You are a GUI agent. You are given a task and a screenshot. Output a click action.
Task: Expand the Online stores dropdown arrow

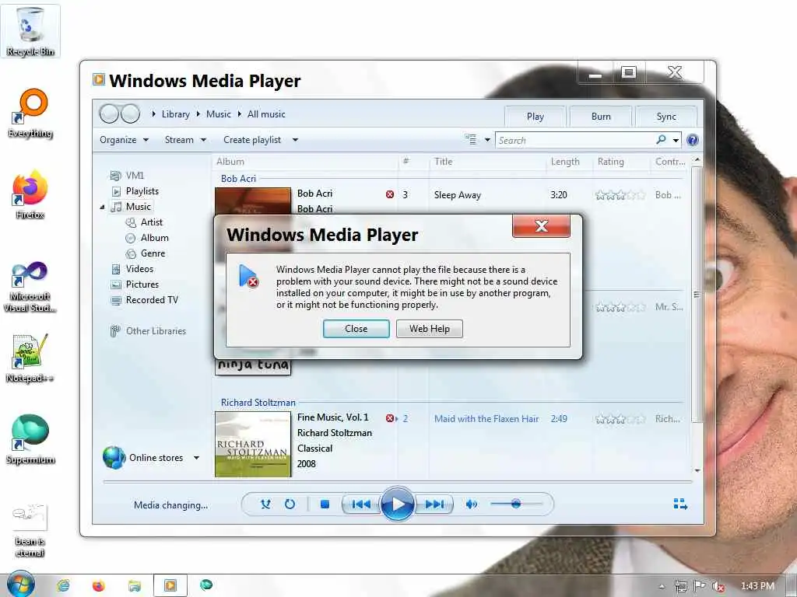[x=197, y=458]
